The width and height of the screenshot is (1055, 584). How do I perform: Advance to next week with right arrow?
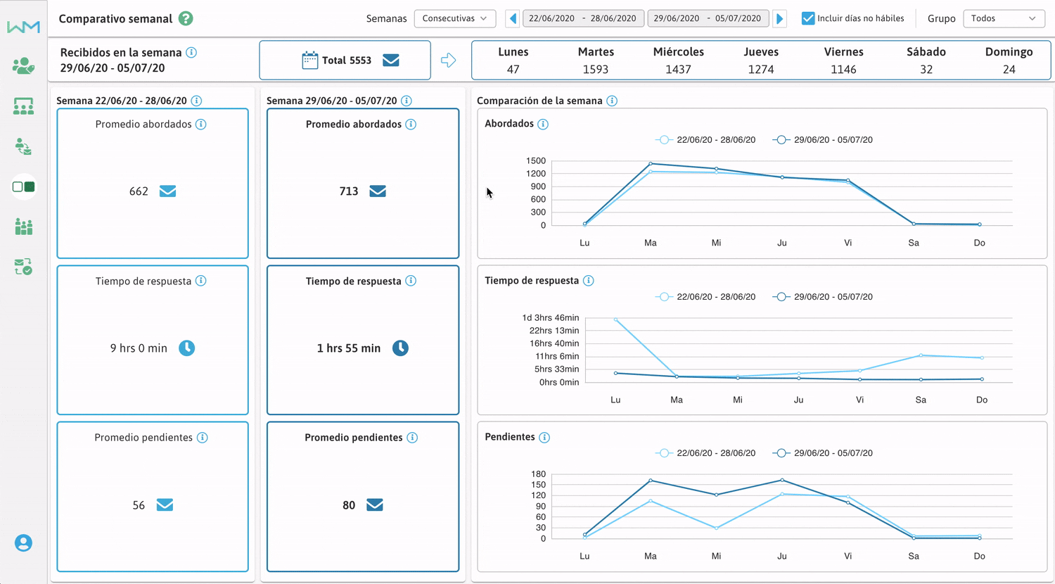click(779, 18)
